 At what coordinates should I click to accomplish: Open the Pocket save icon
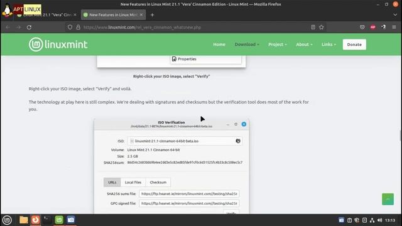[x=362, y=27]
